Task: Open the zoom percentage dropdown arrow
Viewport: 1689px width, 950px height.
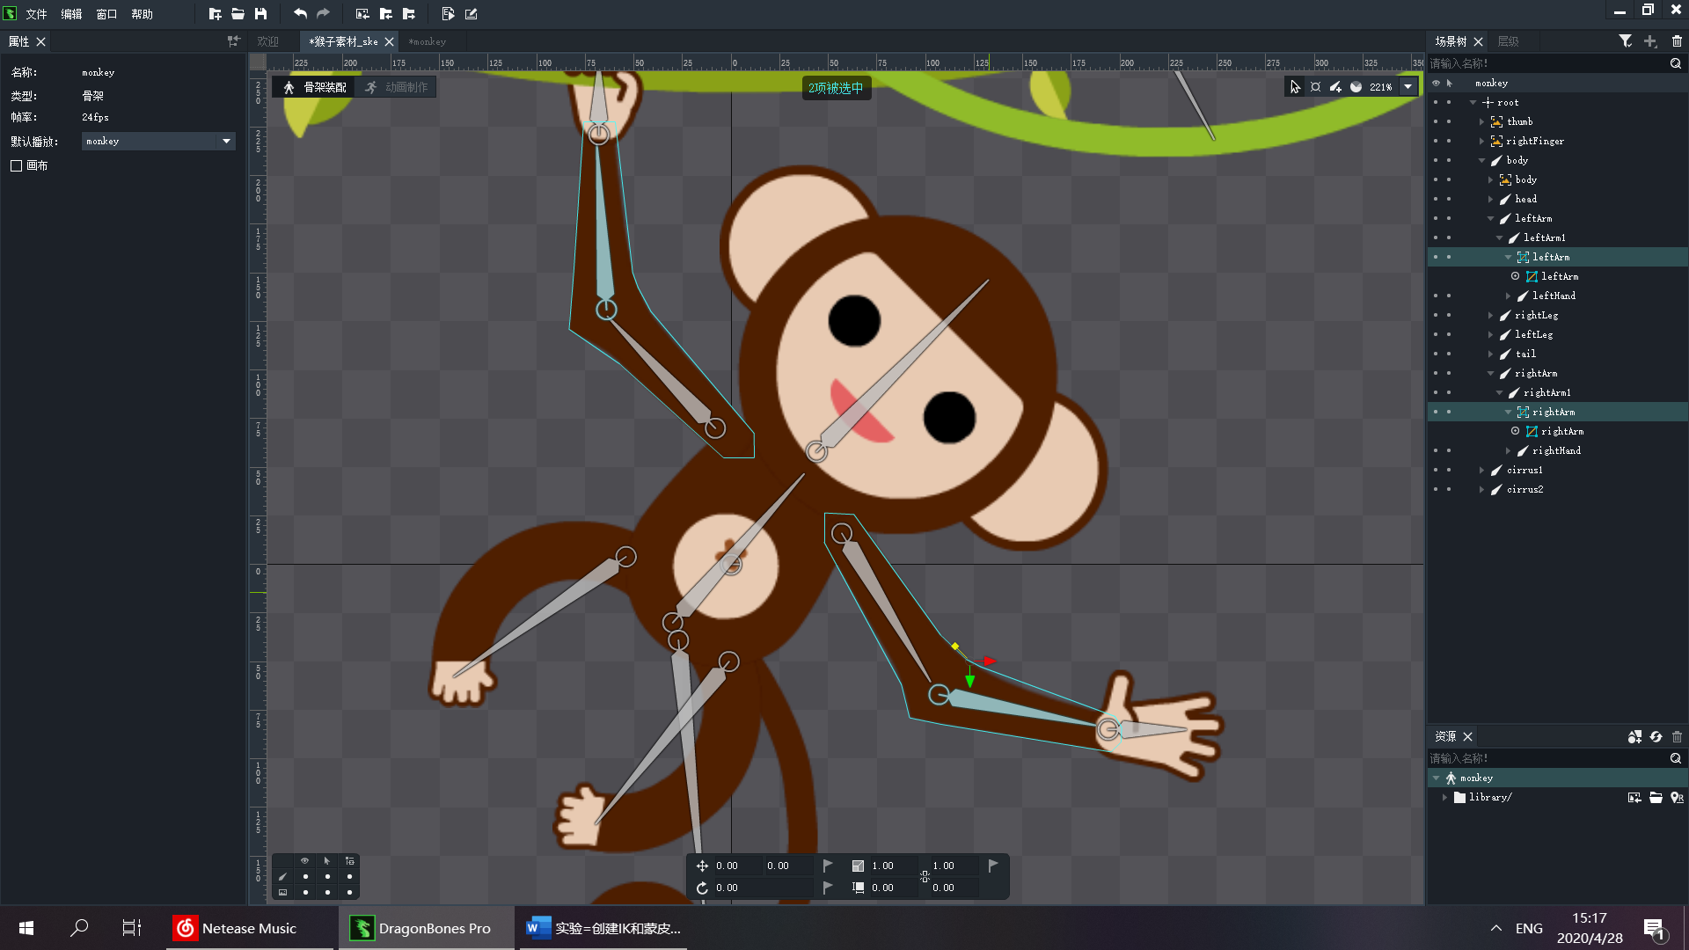Action: (x=1408, y=87)
